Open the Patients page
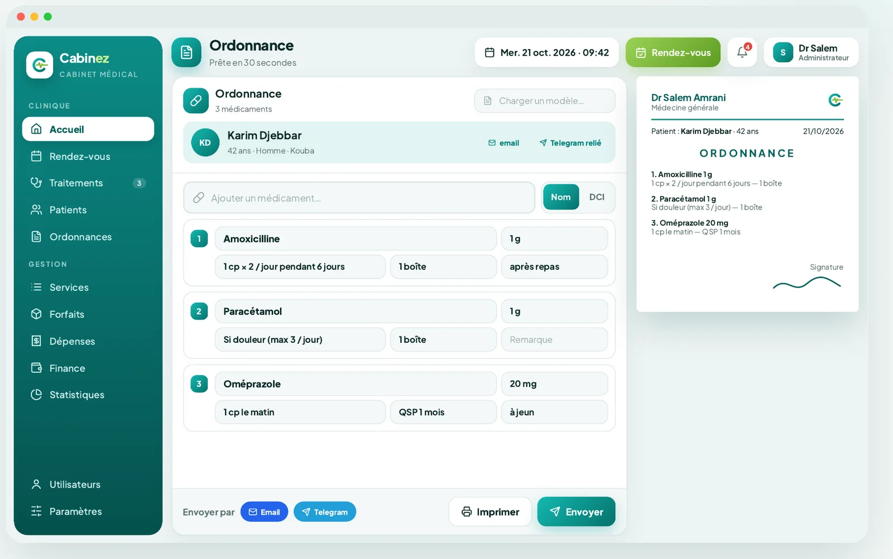The width and height of the screenshot is (893, 559). click(88, 210)
